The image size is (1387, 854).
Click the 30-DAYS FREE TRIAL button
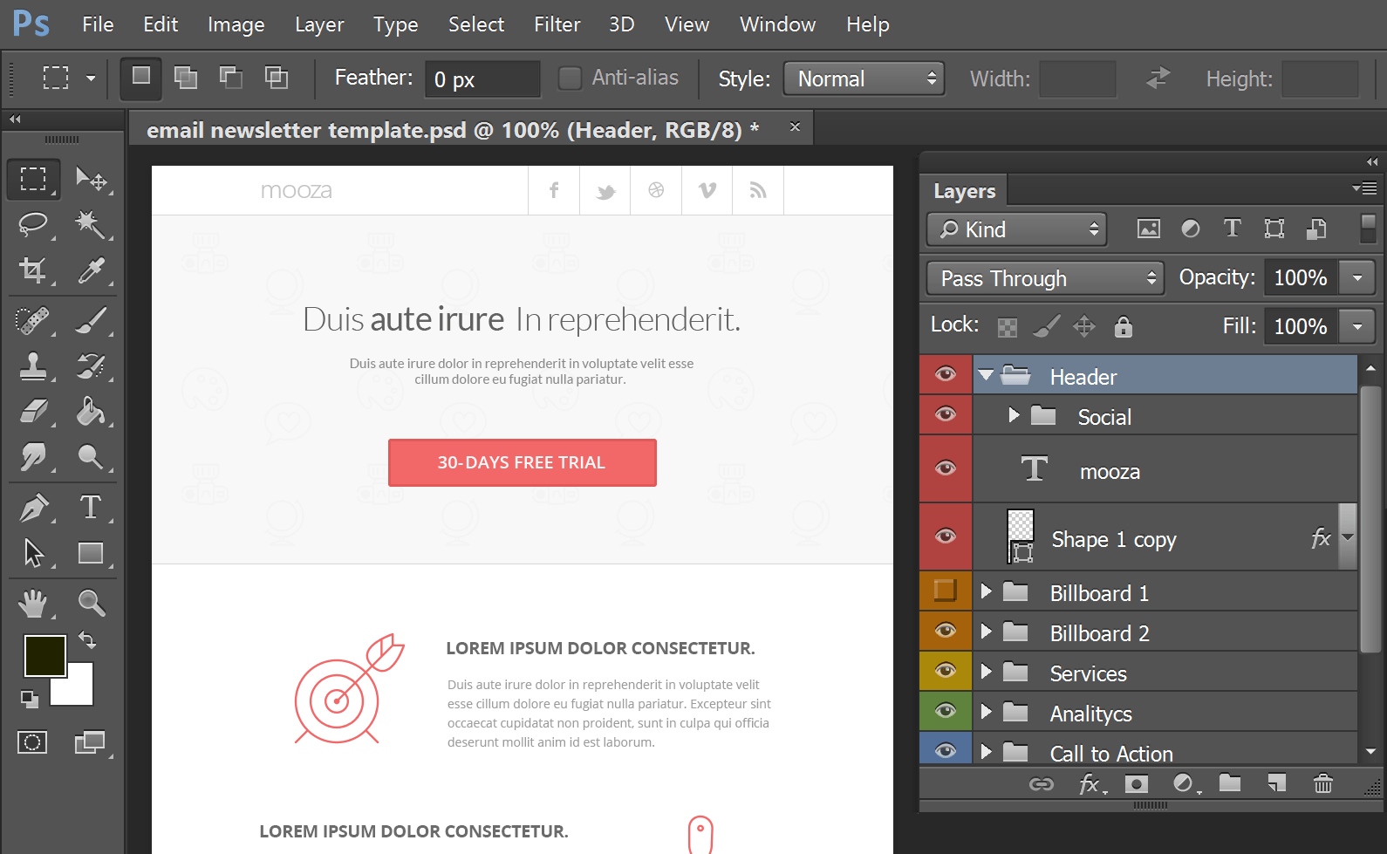pyautogui.click(x=522, y=462)
